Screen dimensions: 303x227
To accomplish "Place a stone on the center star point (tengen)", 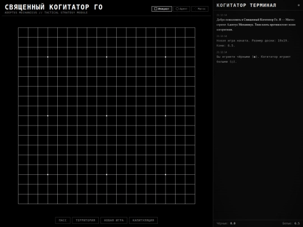I will click(x=107, y=116).
